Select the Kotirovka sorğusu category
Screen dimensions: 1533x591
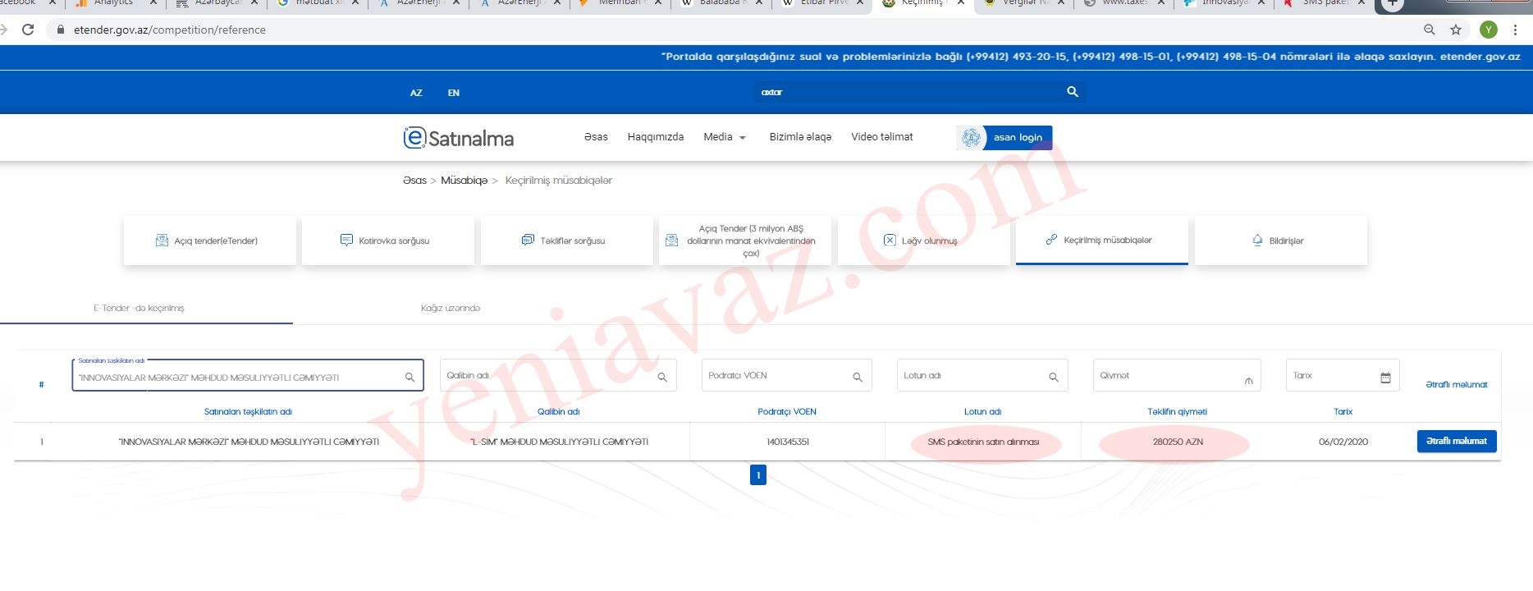coord(387,241)
